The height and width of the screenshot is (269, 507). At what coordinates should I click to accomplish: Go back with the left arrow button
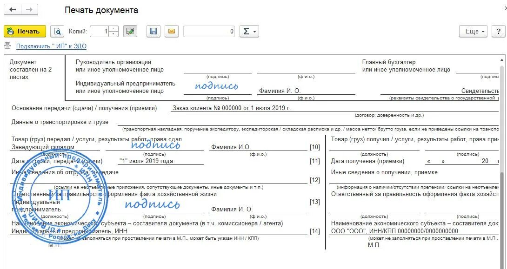coord(13,10)
